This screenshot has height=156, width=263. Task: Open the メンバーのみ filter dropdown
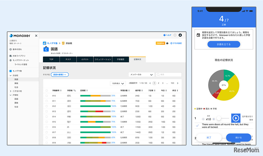(x=141, y=75)
